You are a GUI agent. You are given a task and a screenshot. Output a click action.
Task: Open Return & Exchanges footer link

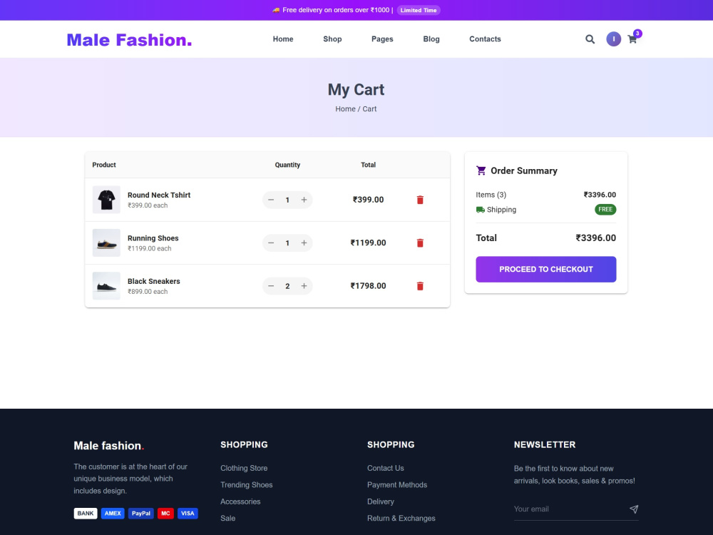coord(401,518)
